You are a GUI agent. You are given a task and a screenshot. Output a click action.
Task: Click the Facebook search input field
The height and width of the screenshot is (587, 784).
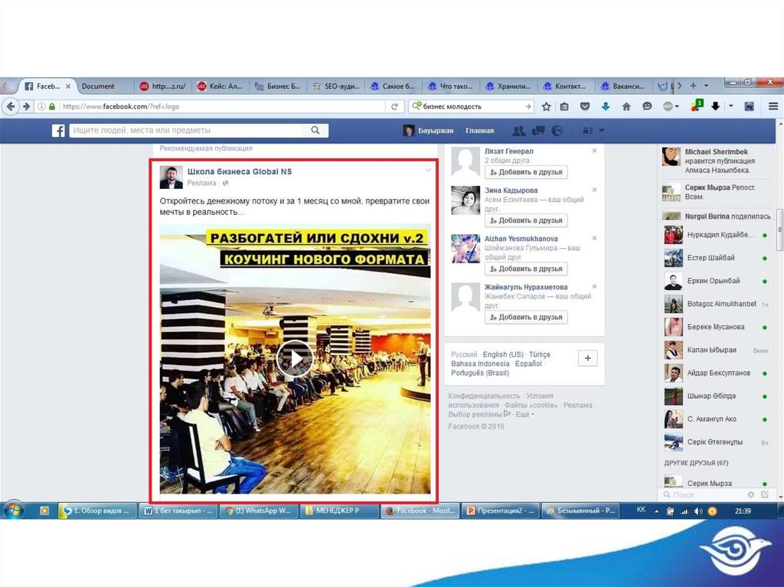pyautogui.click(x=188, y=131)
